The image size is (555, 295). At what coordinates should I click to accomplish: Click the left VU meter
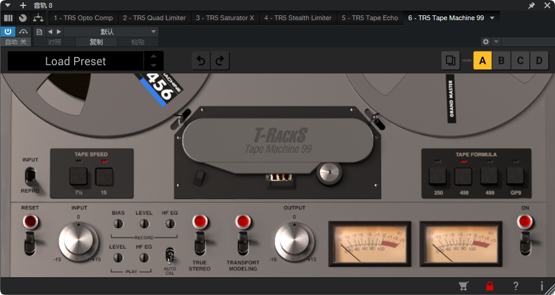click(369, 243)
